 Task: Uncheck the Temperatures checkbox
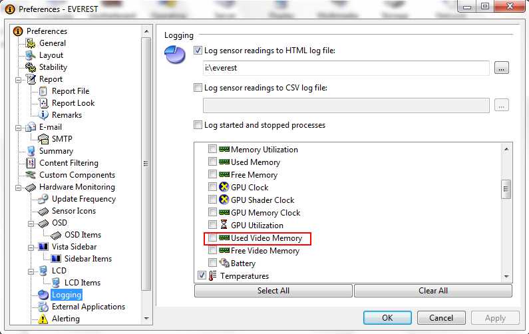tap(202, 275)
